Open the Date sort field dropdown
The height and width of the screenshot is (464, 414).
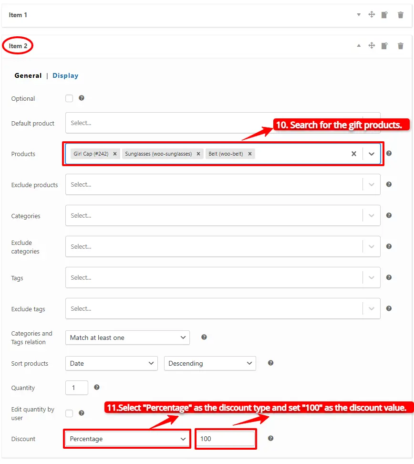[112, 363]
